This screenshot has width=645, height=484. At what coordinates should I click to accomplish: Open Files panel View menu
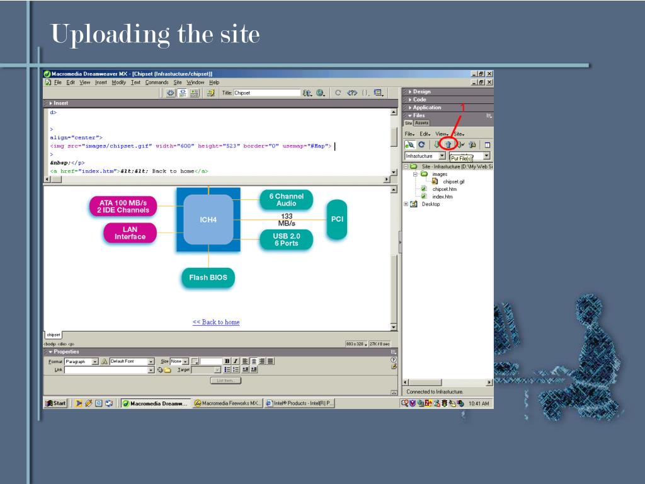(442, 134)
